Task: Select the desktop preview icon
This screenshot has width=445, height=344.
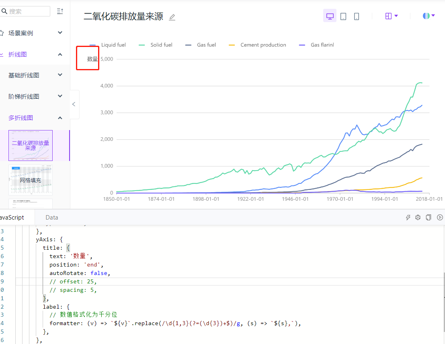Action: click(330, 16)
